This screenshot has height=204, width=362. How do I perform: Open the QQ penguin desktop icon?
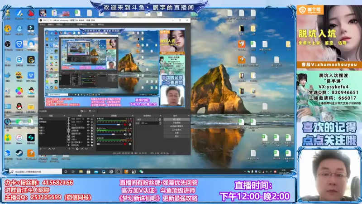click(x=19, y=107)
